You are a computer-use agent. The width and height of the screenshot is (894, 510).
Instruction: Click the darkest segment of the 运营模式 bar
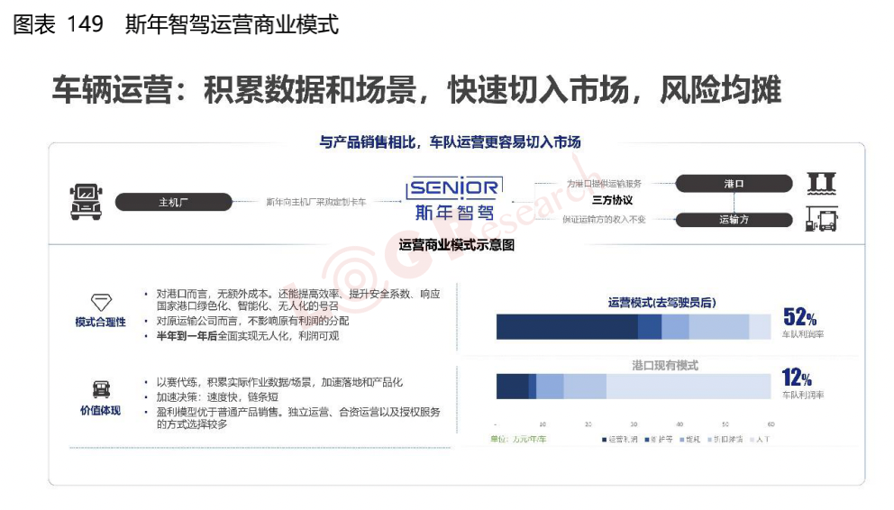point(567,327)
